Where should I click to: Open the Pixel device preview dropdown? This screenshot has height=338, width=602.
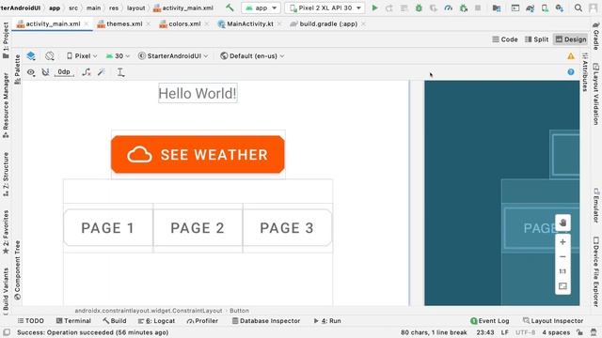[82, 56]
